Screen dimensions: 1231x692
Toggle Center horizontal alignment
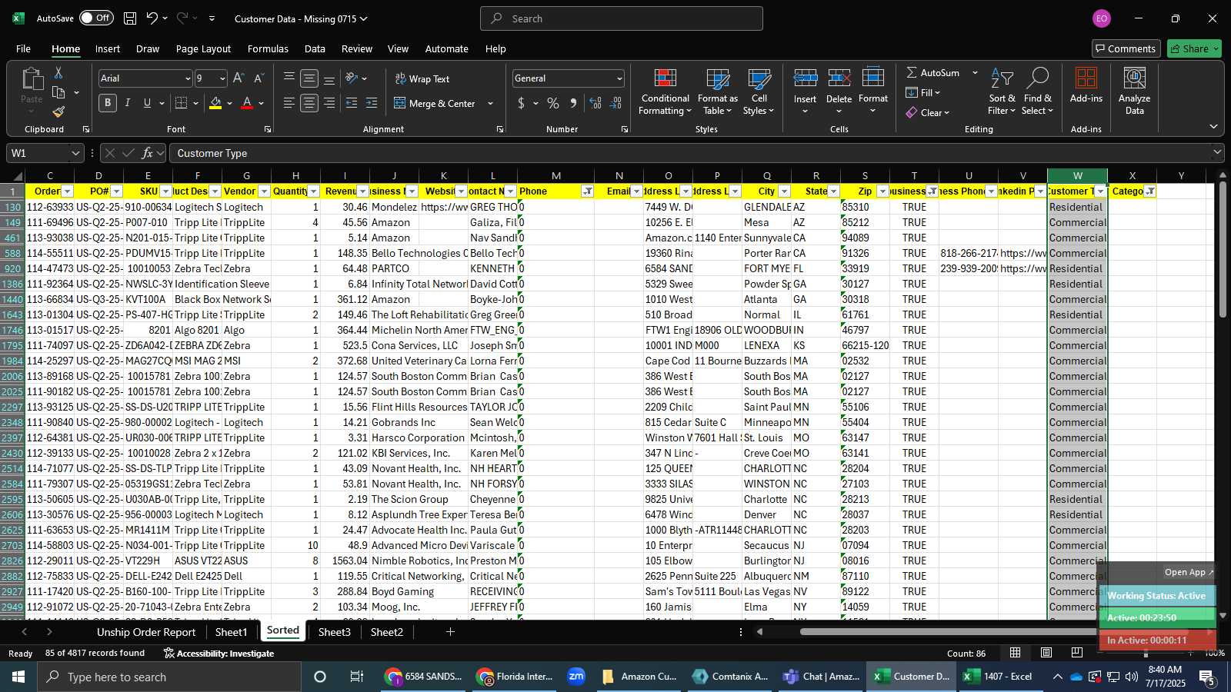[309, 103]
